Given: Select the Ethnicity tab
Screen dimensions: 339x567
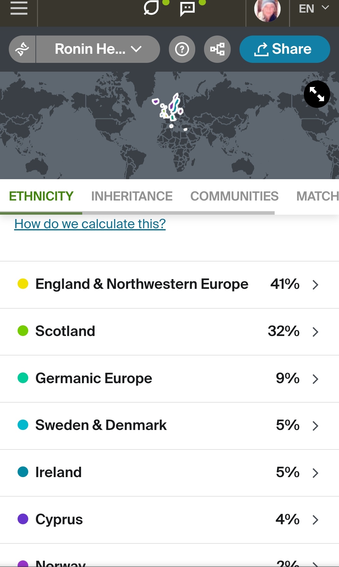Looking at the screenshot, I should point(41,196).
